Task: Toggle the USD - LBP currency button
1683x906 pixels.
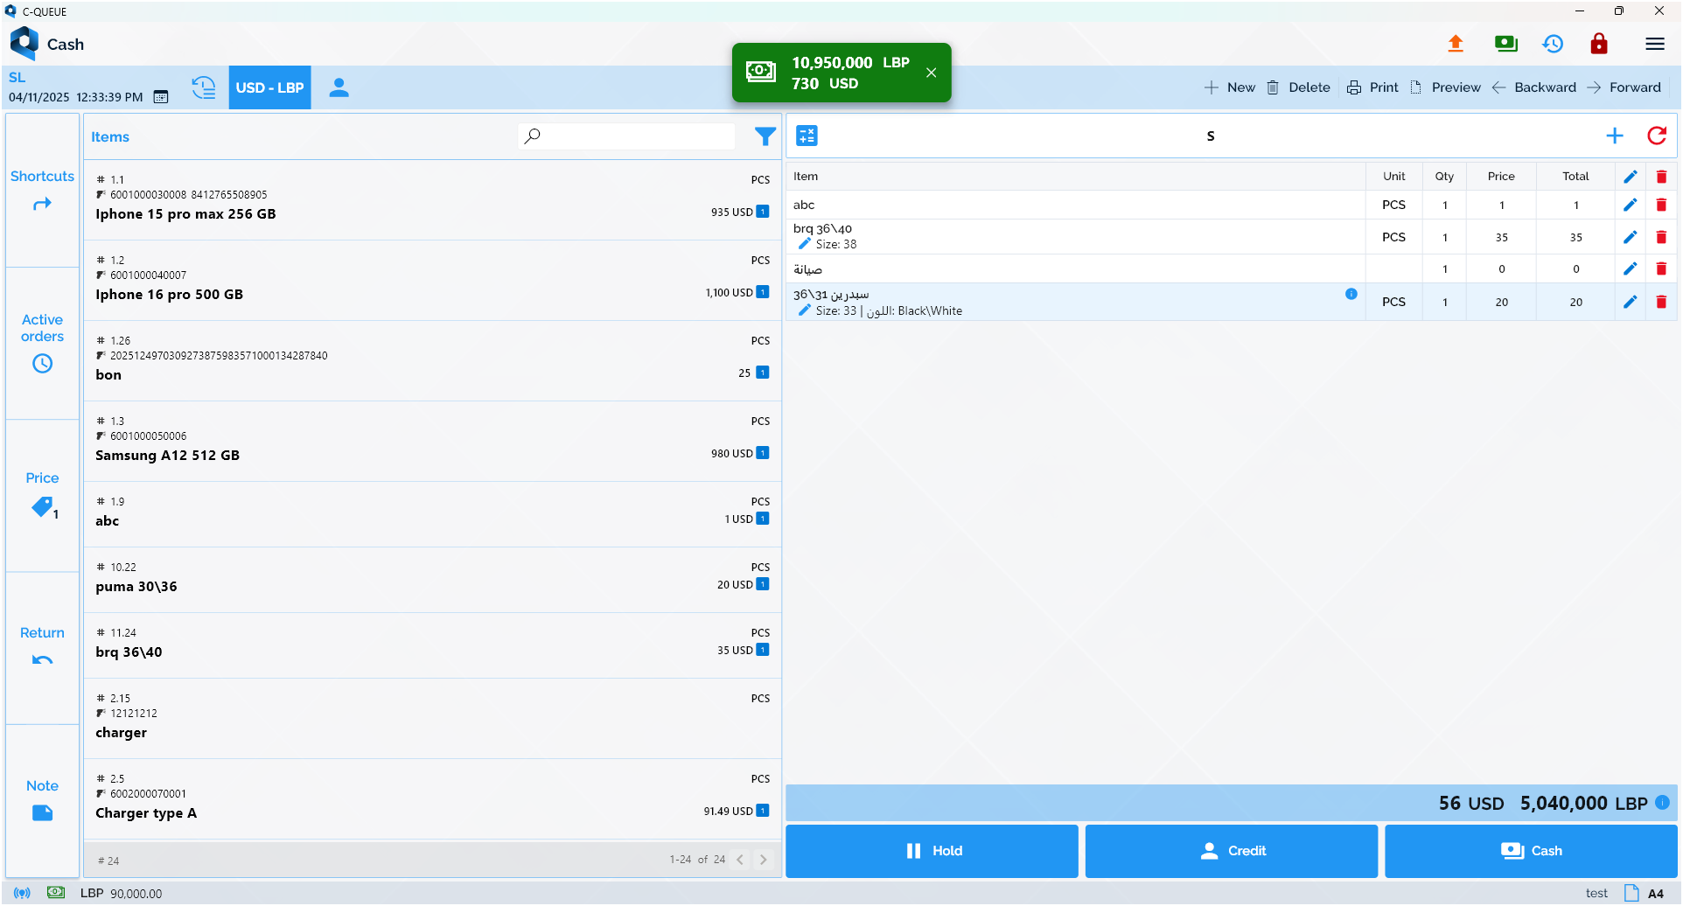Action: coord(269,87)
